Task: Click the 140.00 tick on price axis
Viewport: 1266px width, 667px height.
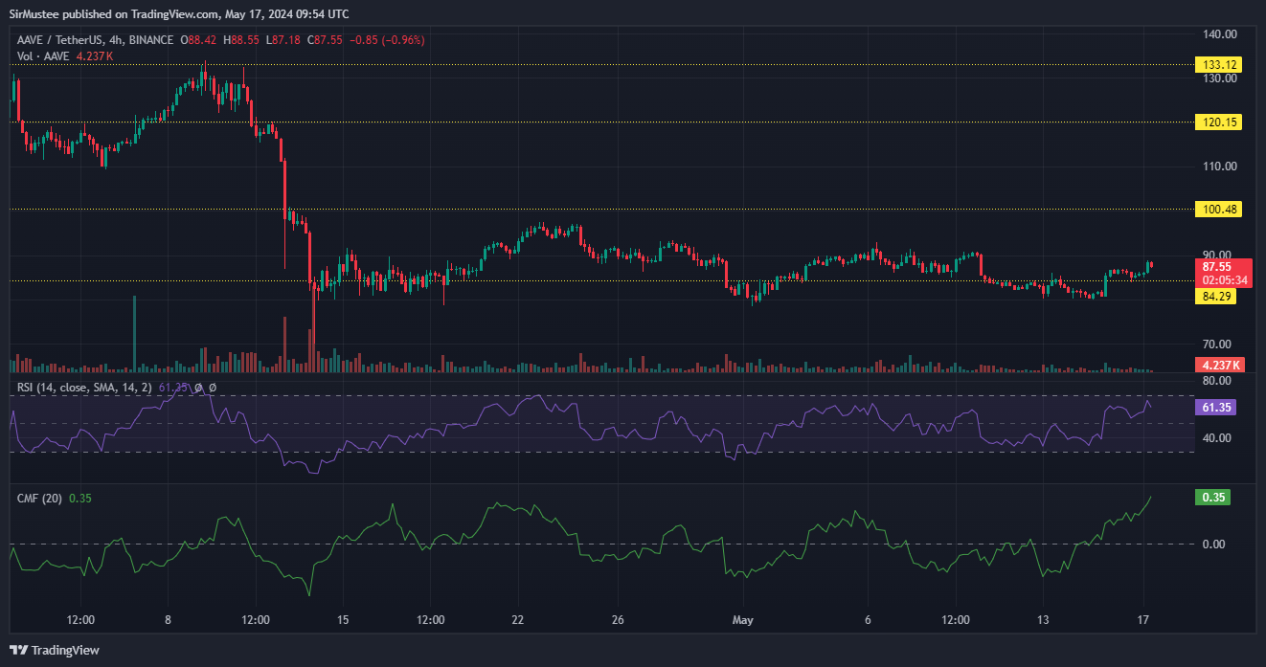Action: [x=1220, y=33]
